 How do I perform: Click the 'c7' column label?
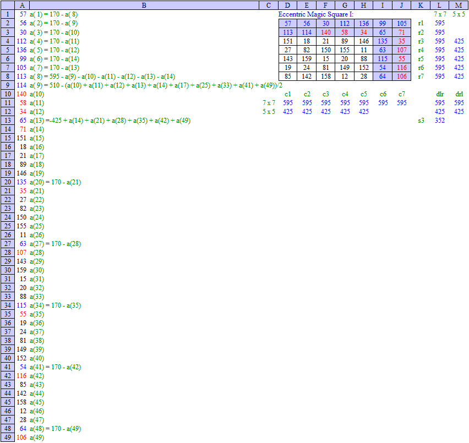click(402, 94)
